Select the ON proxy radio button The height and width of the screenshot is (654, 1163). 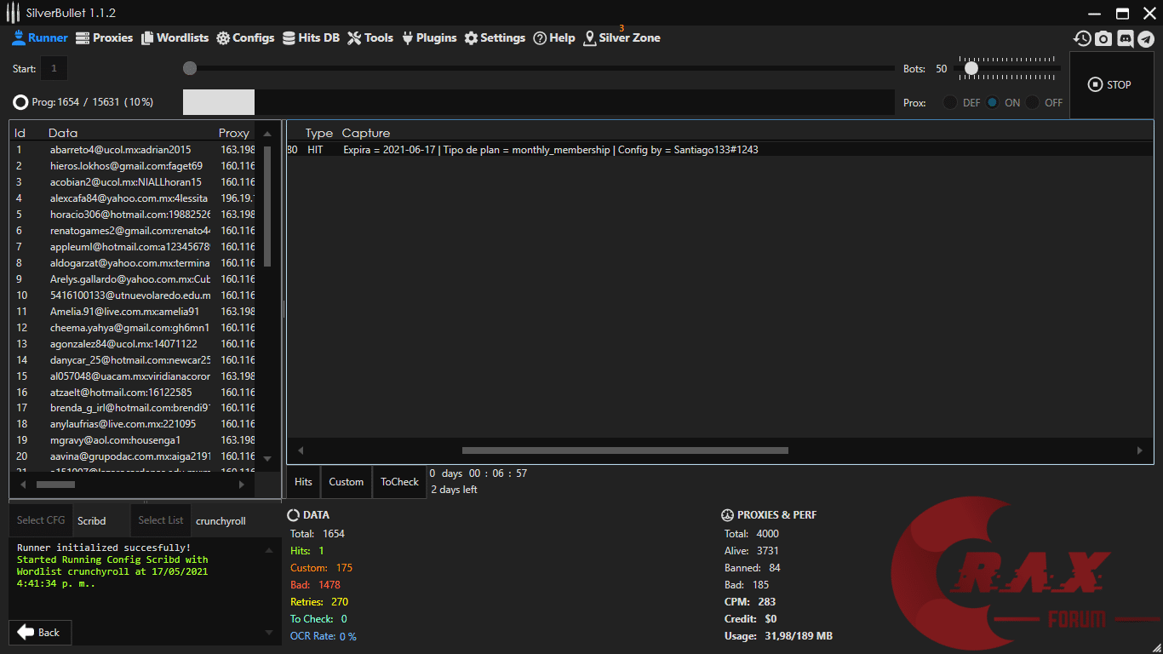tap(993, 102)
